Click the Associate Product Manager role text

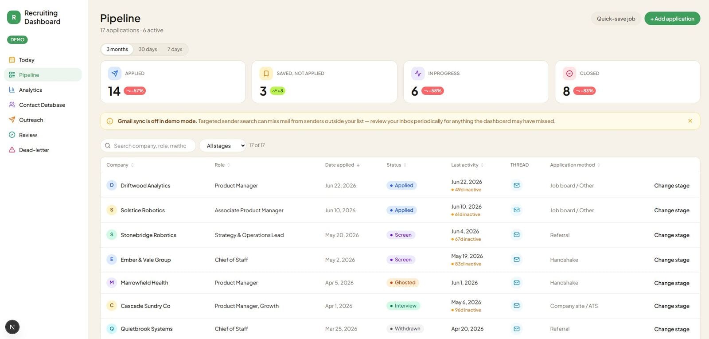click(249, 210)
